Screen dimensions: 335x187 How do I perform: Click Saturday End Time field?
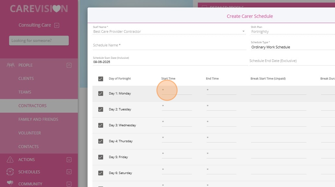[221, 171]
